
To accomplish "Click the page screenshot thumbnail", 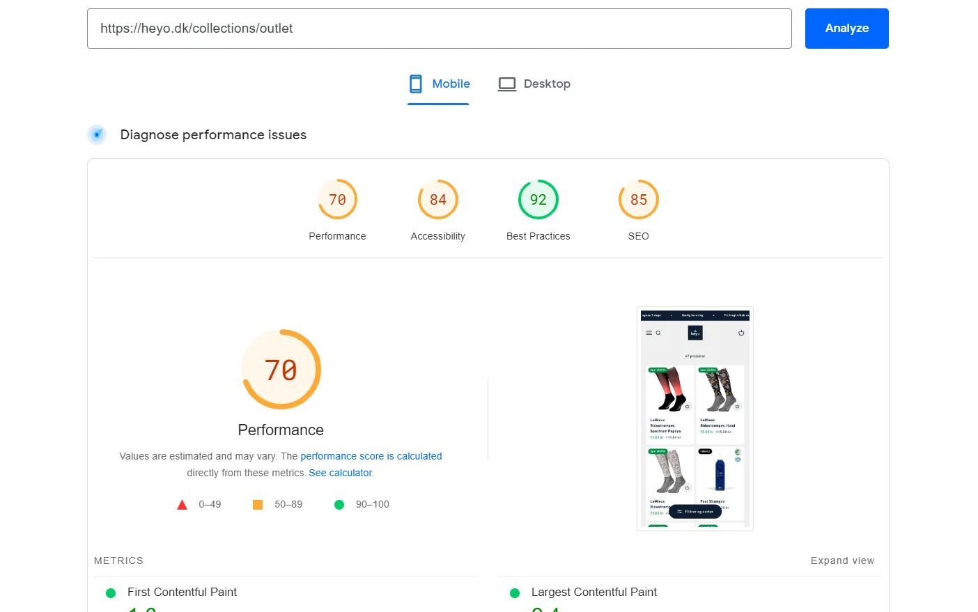I will point(695,418).
